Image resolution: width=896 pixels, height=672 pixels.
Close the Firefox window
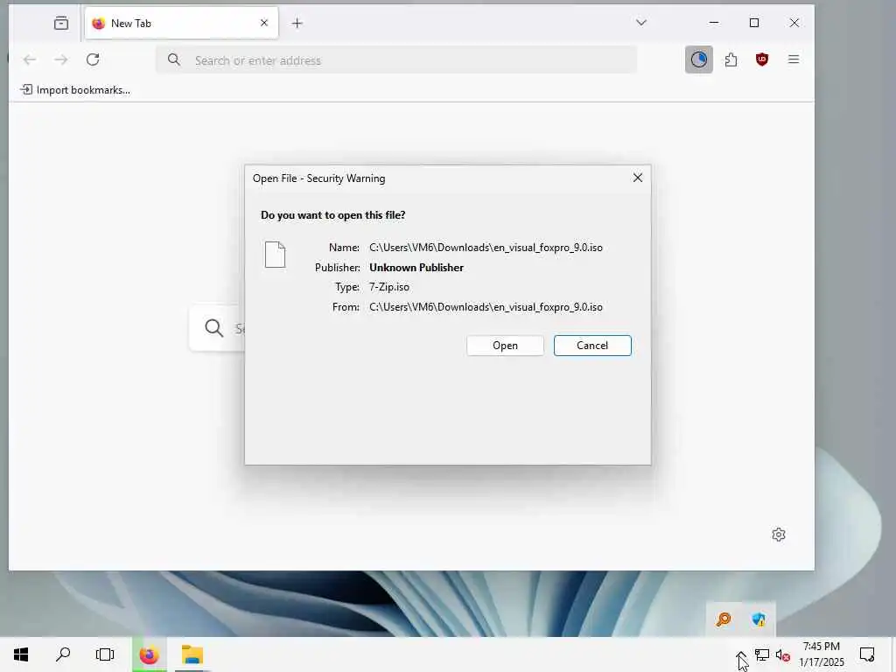[x=794, y=23]
